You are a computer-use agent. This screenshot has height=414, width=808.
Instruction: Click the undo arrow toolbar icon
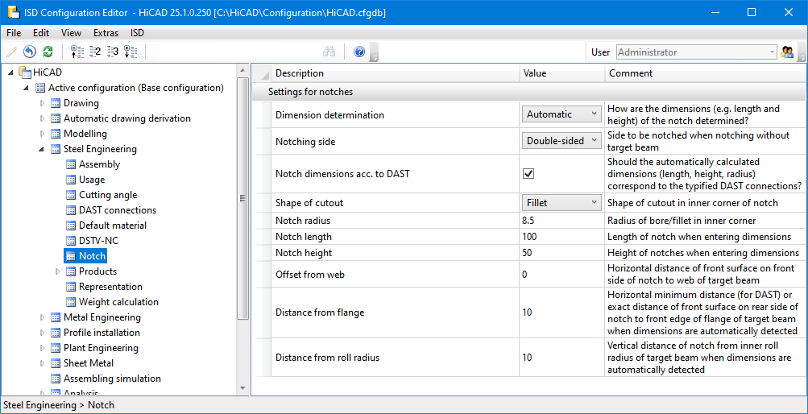point(30,52)
